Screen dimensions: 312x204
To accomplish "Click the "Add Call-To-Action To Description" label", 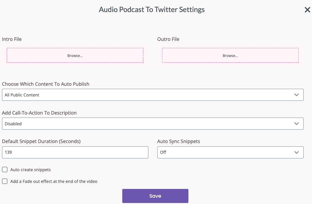I will 39,113.
